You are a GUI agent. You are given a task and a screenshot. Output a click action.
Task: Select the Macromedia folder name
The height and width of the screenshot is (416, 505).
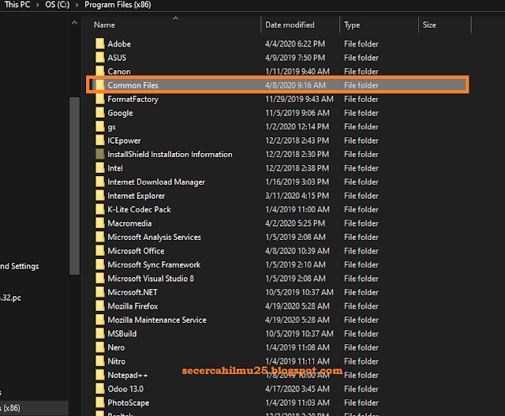coord(129,223)
